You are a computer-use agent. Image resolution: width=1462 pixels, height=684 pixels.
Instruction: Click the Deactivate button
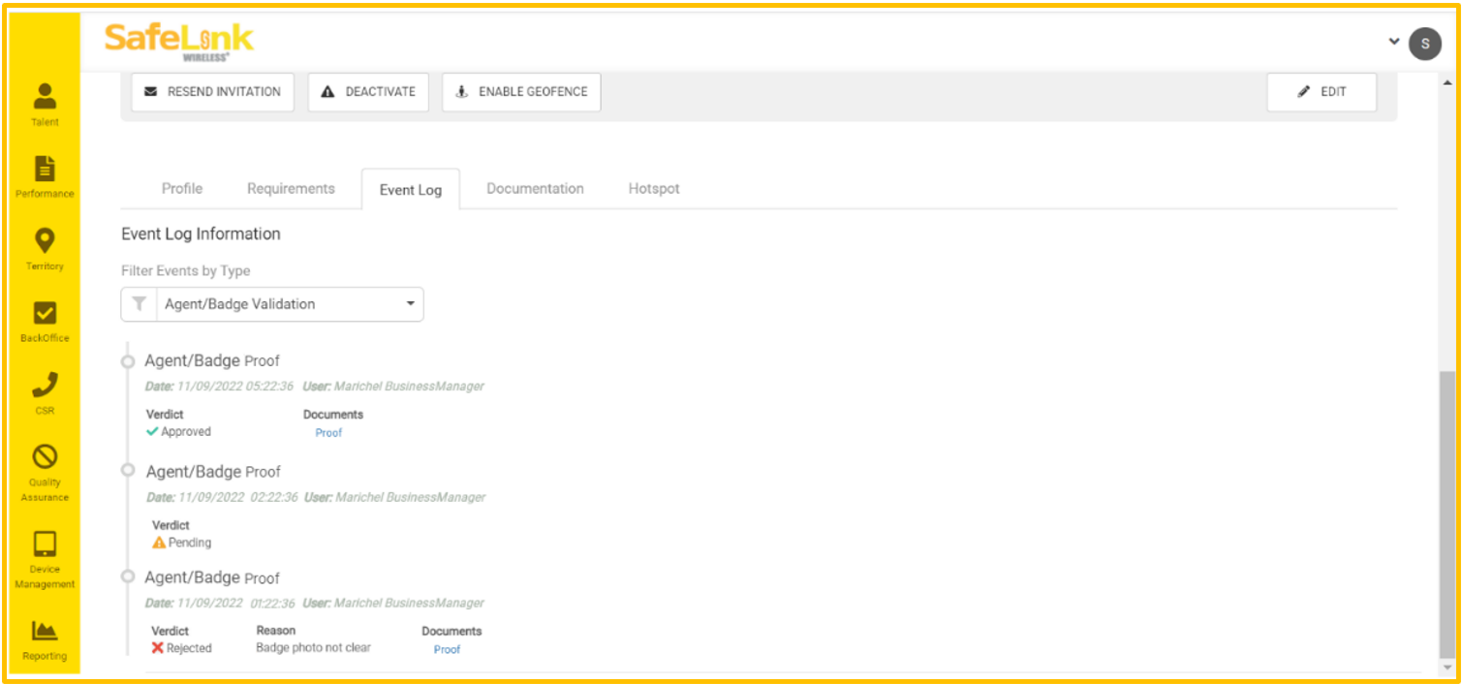368,92
